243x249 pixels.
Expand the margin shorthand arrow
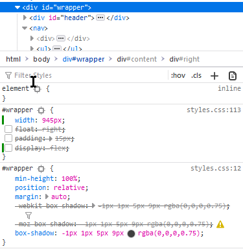pyautogui.click(x=47, y=196)
